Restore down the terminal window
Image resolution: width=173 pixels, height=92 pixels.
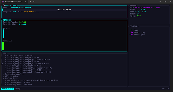click(165, 2)
